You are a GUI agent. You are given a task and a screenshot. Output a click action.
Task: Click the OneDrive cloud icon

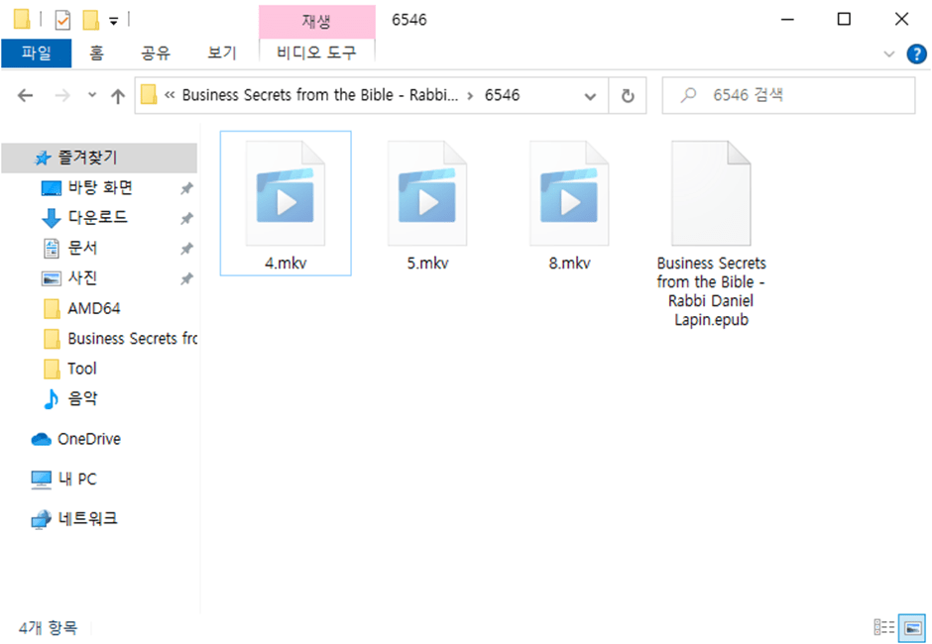click(x=41, y=439)
